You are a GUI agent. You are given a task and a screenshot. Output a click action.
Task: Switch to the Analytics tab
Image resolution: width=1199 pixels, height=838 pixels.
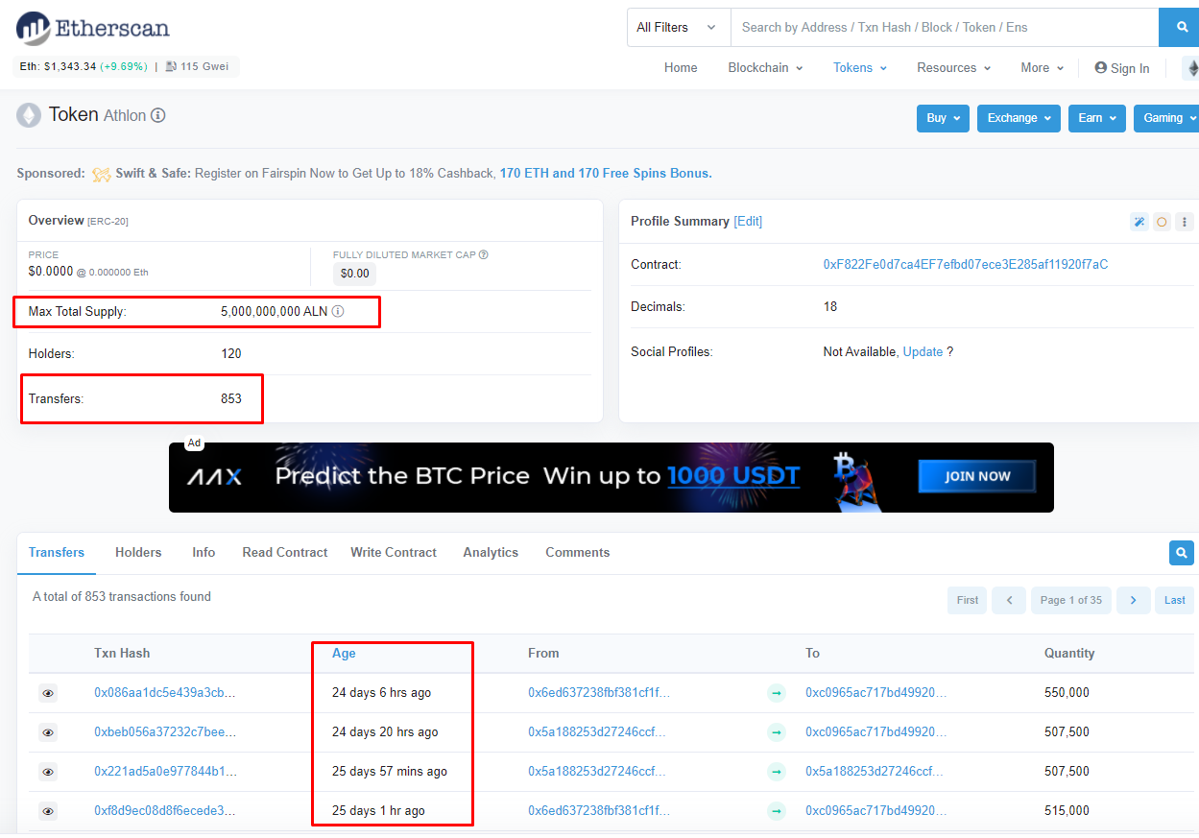(x=491, y=553)
